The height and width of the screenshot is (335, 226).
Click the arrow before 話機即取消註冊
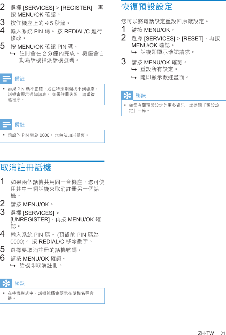13,266
